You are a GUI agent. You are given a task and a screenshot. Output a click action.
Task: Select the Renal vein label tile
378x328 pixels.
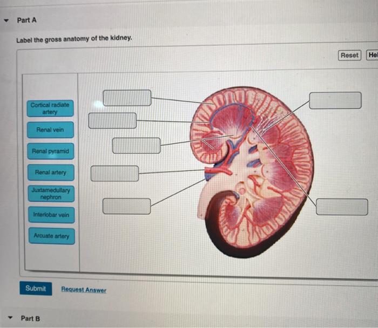click(50, 130)
